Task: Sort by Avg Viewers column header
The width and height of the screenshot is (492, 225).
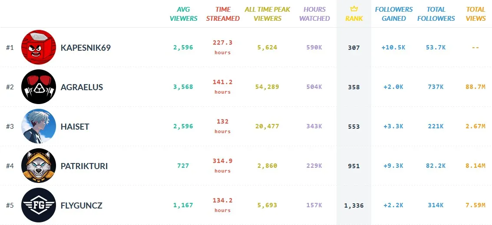Action: [x=183, y=14]
